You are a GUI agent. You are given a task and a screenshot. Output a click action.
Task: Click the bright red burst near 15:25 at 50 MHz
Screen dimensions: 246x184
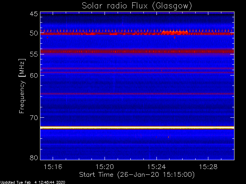click(175, 33)
